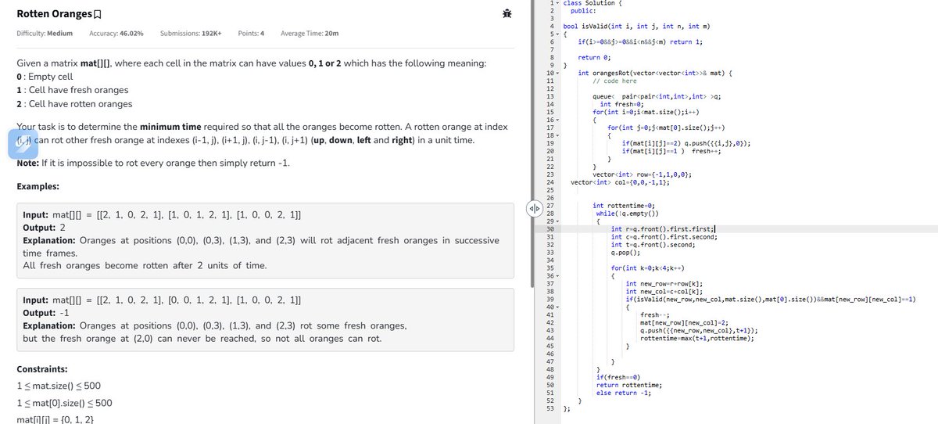
Task: Click the Submissions: 192K+ stat
Action: tap(191, 34)
